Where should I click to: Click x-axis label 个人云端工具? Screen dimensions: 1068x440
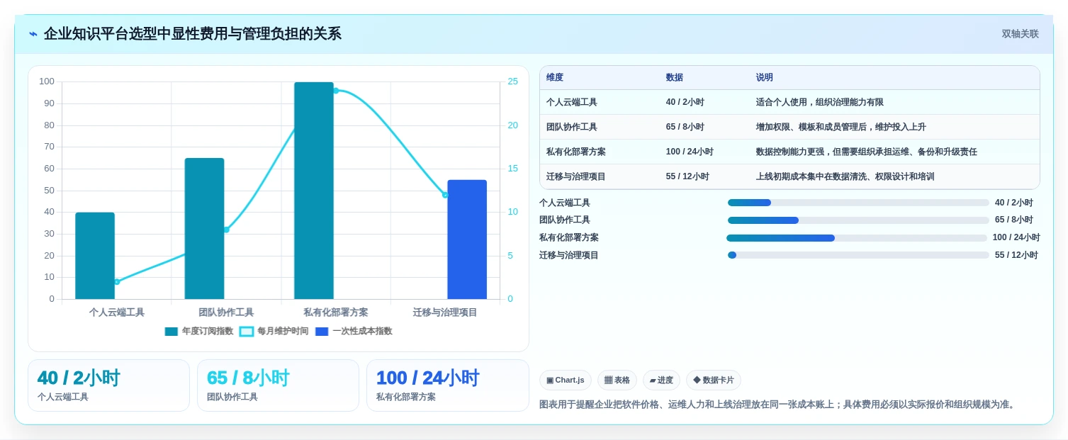pos(117,312)
